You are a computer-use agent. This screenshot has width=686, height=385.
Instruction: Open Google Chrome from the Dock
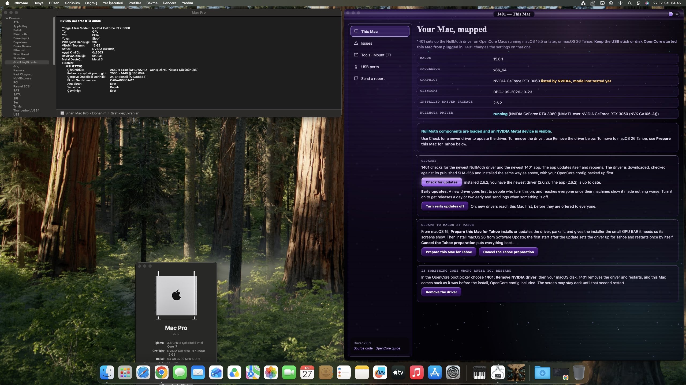[x=162, y=372]
